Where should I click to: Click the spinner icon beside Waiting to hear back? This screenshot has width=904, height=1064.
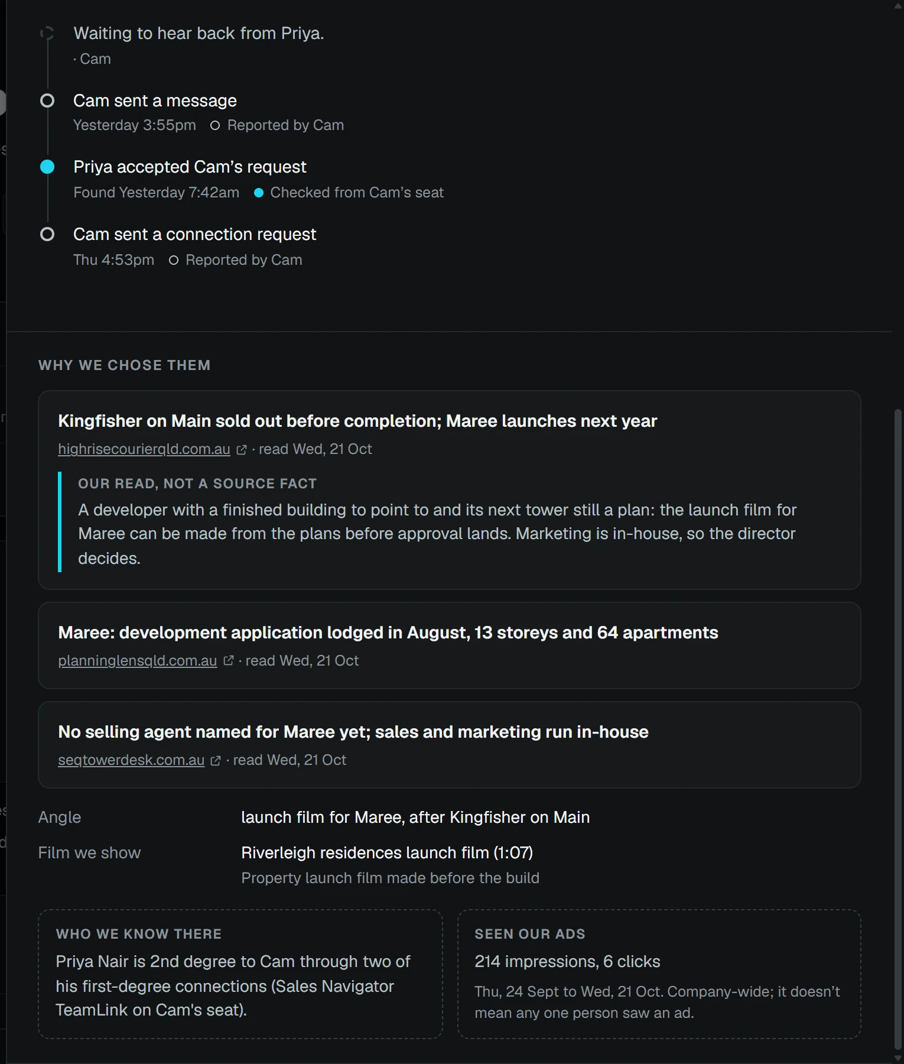point(47,33)
